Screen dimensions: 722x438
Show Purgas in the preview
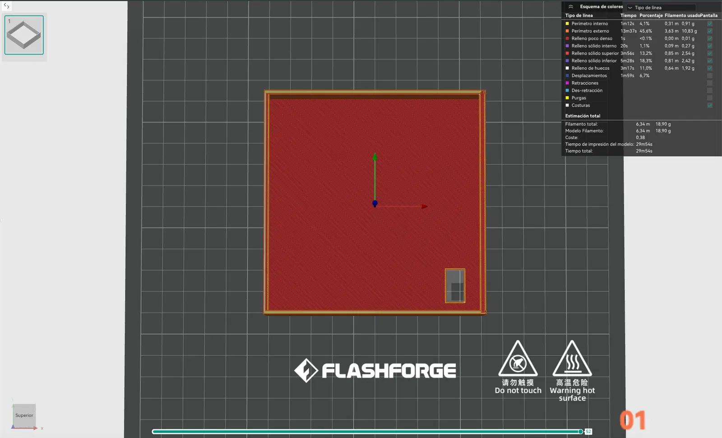coord(710,98)
